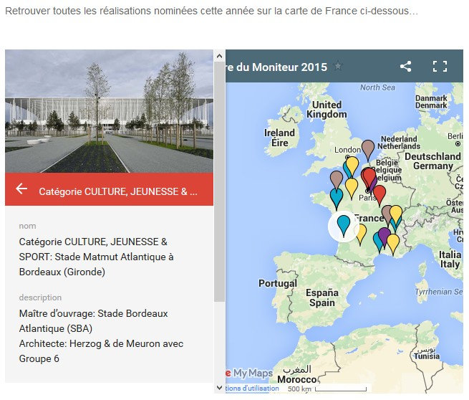
Task: Click the large red pin over Paris
Action: (x=369, y=178)
